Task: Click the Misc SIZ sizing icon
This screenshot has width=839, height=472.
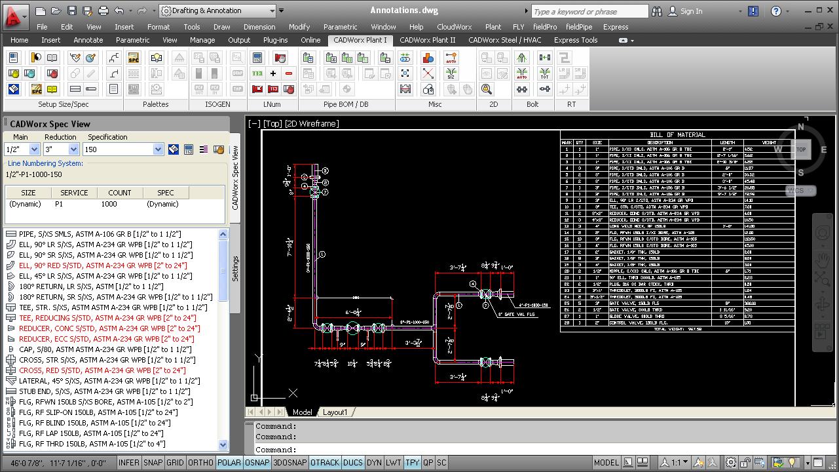Action: [451, 73]
